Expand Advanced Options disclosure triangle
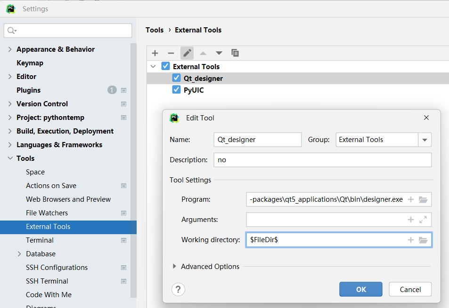The width and height of the screenshot is (449, 308). (x=174, y=266)
